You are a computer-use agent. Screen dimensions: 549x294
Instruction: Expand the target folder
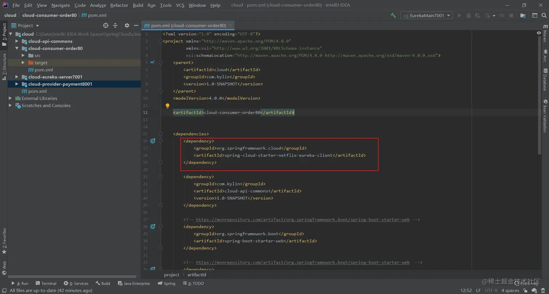(23, 63)
